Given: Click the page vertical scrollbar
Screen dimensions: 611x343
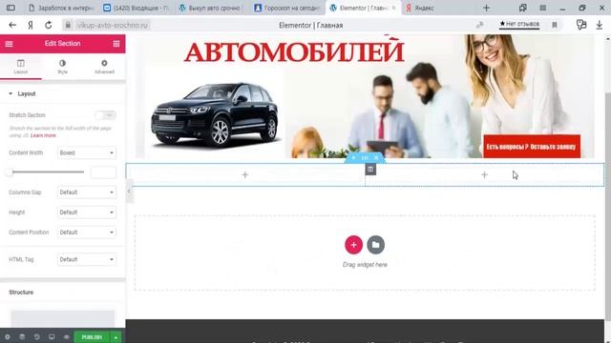Looking at the screenshot, I should coord(608,206).
